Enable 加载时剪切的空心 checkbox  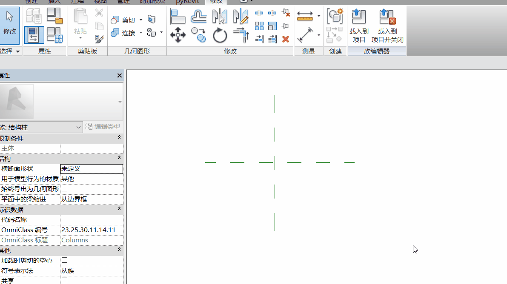(x=65, y=260)
